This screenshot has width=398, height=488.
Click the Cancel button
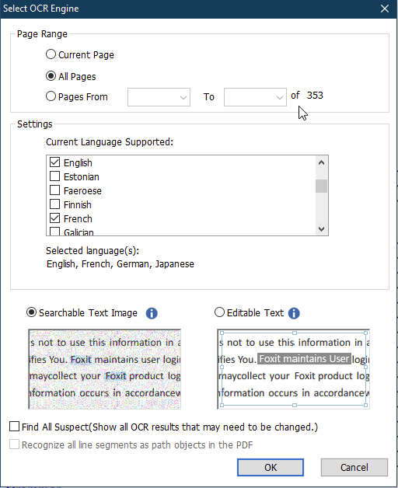click(354, 467)
